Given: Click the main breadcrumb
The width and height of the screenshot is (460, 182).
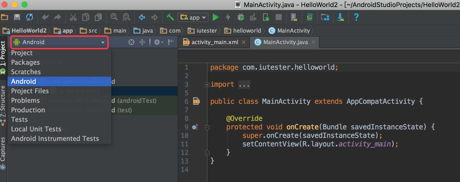Looking at the screenshot, I should (x=116, y=31).
